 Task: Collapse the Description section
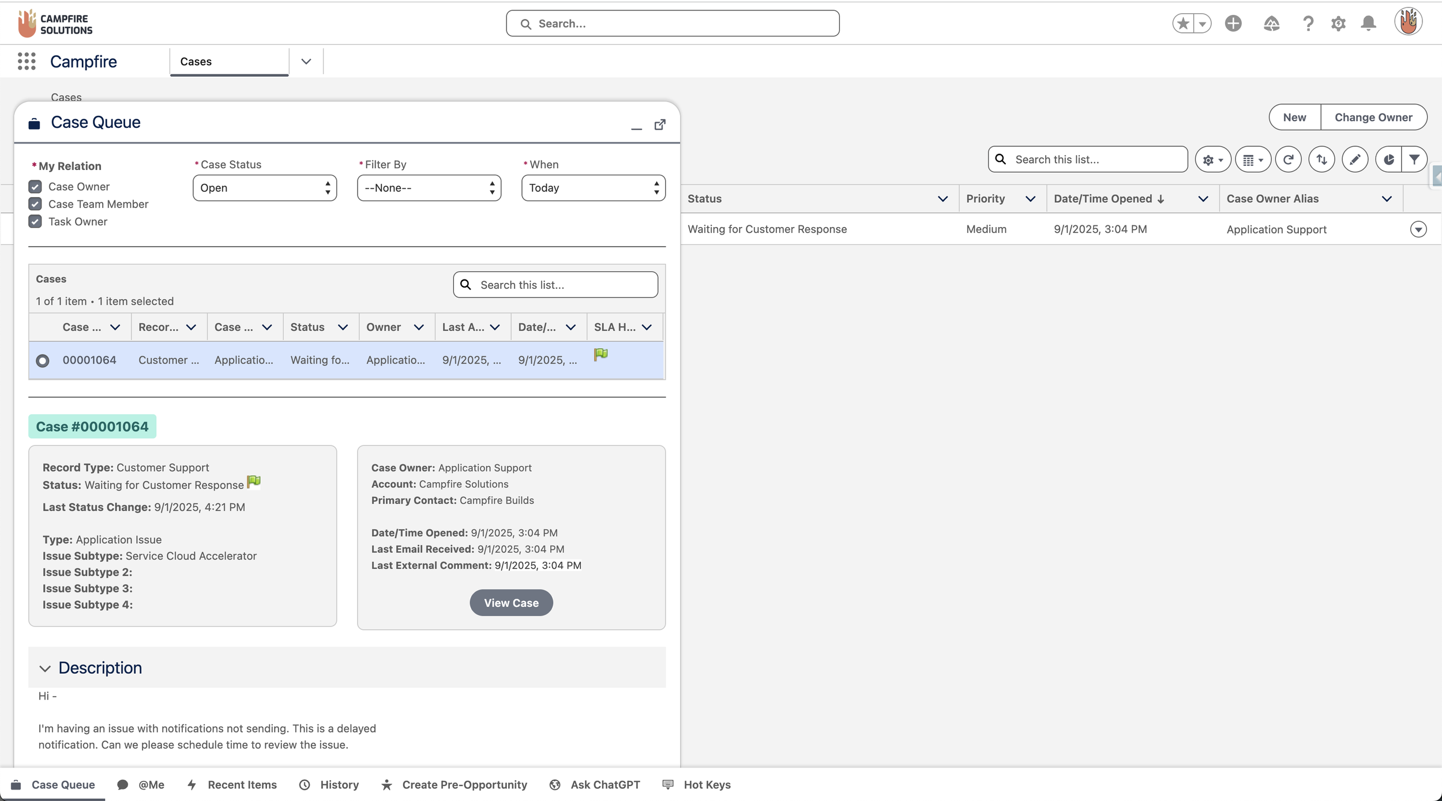point(45,668)
